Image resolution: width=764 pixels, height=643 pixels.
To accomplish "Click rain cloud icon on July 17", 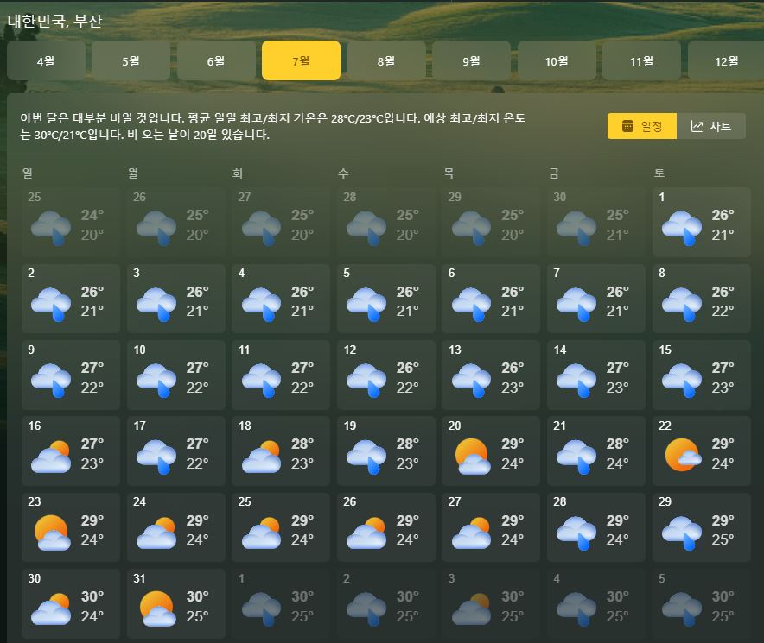I will point(156,457).
